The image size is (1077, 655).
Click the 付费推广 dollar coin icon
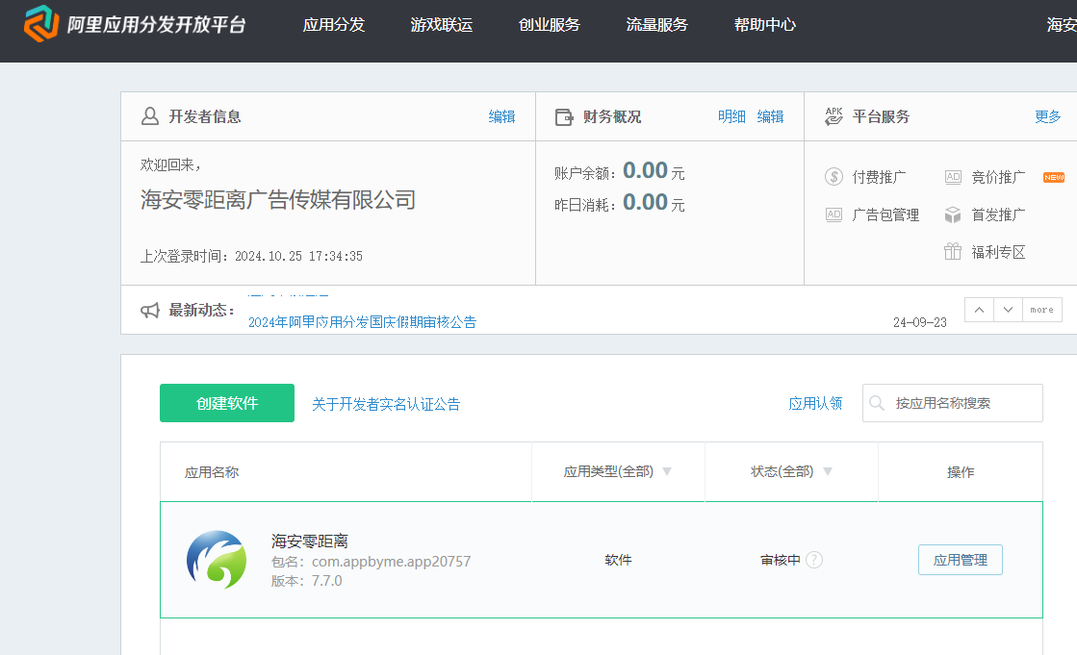click(833, 177)
